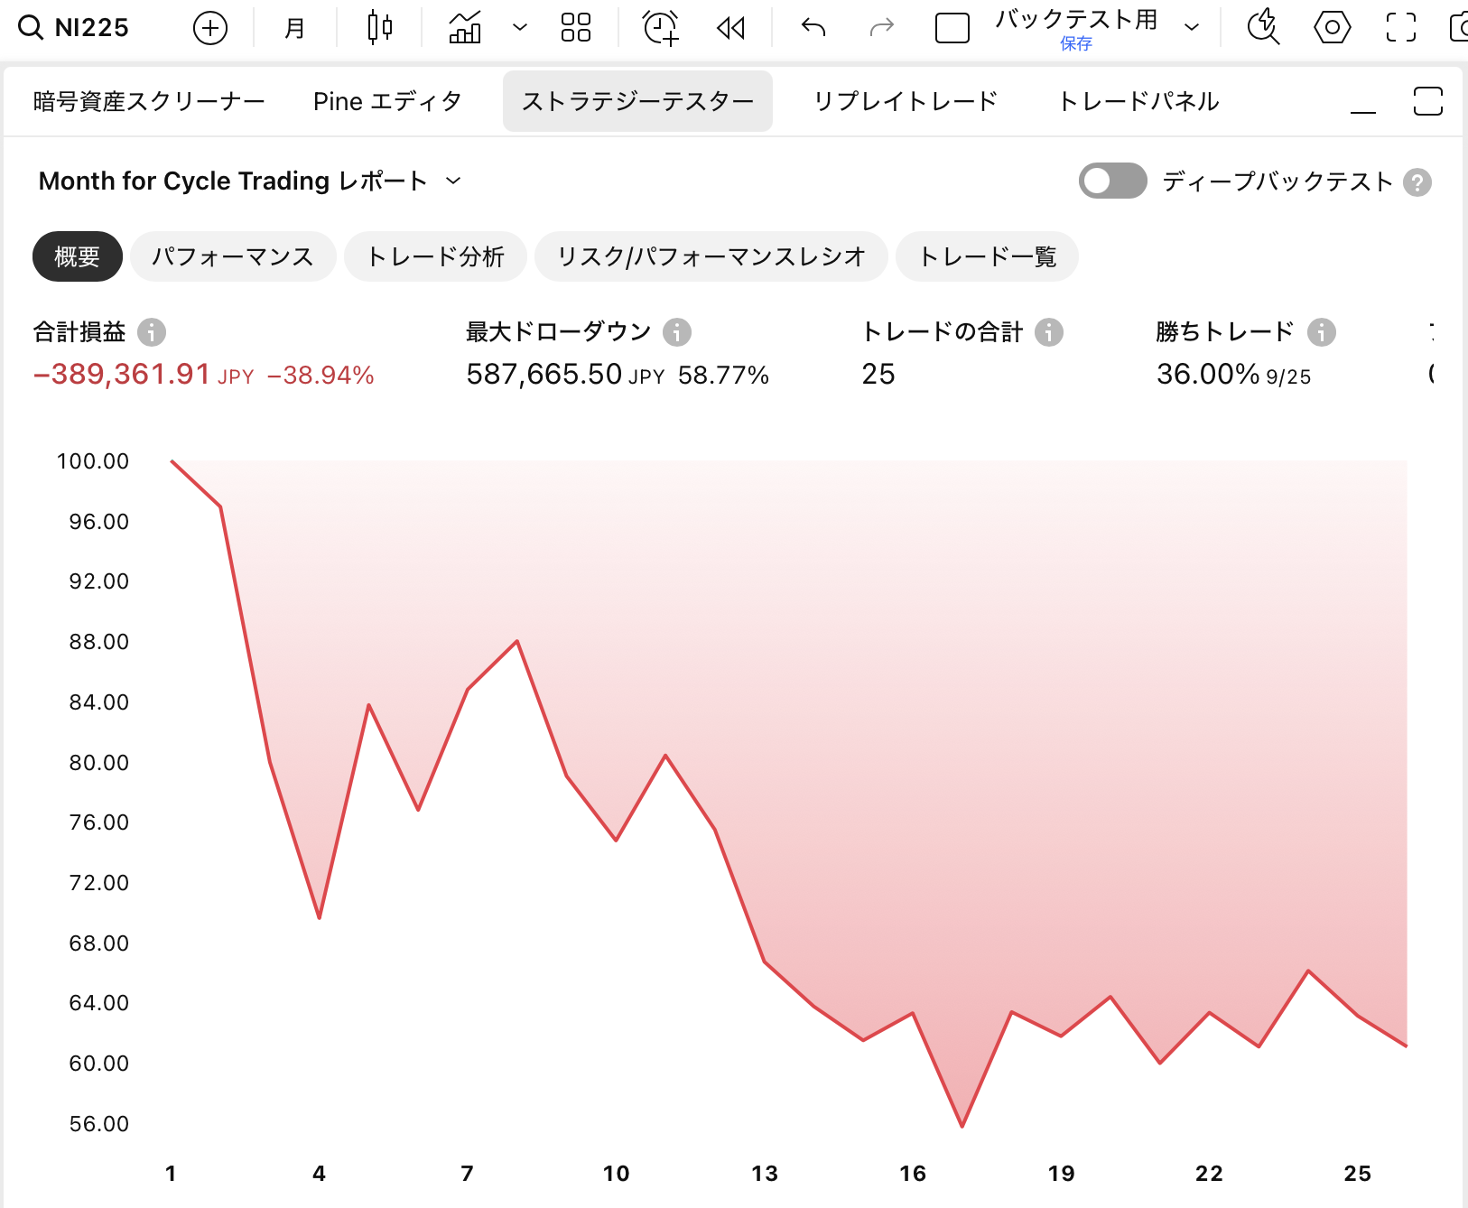The height and width of the screenshot is (1208, 1468).
Task: Enter fullscreen mode
Action: coord(1401,28)
